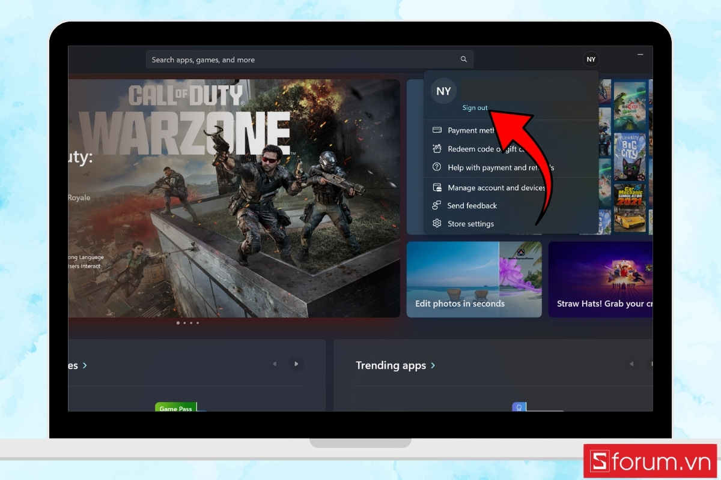Focus the Search apps, games, and more field
The image size is (721, 480).
(x=309, y=59)
